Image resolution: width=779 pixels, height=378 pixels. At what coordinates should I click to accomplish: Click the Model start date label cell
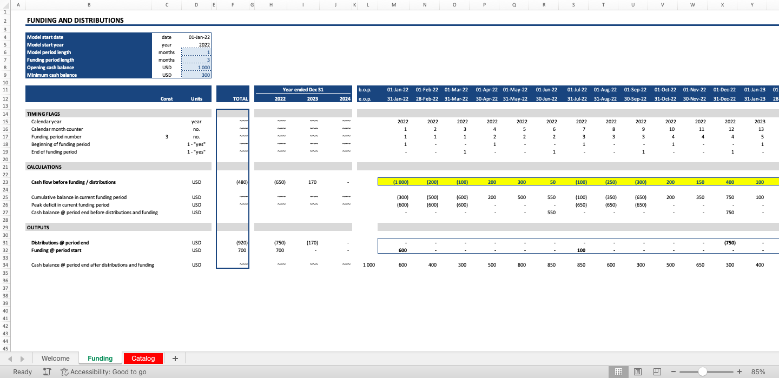pos(89,37)
